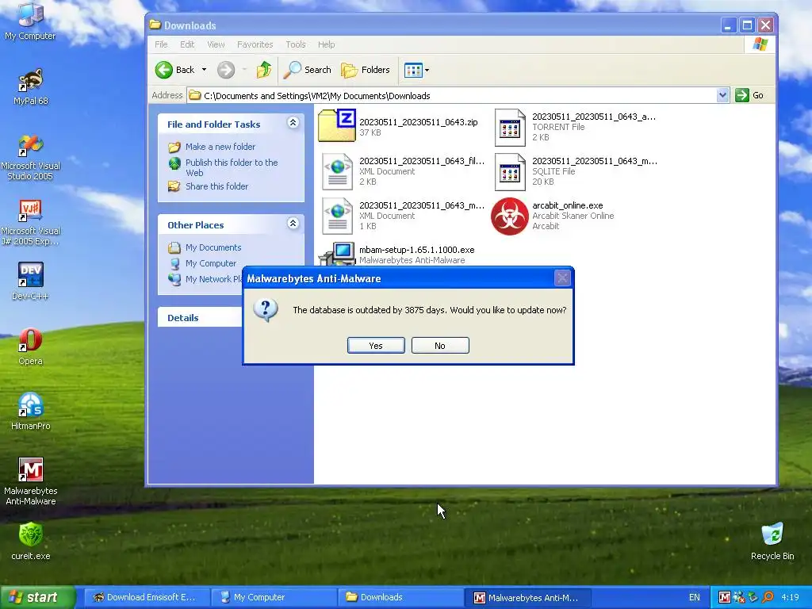Image resolution: width=812 pixels, height=609 pixels.
Task: Open HitmanPro desktop shortcut
Action: pyautogui.click(x=30, y=412)
